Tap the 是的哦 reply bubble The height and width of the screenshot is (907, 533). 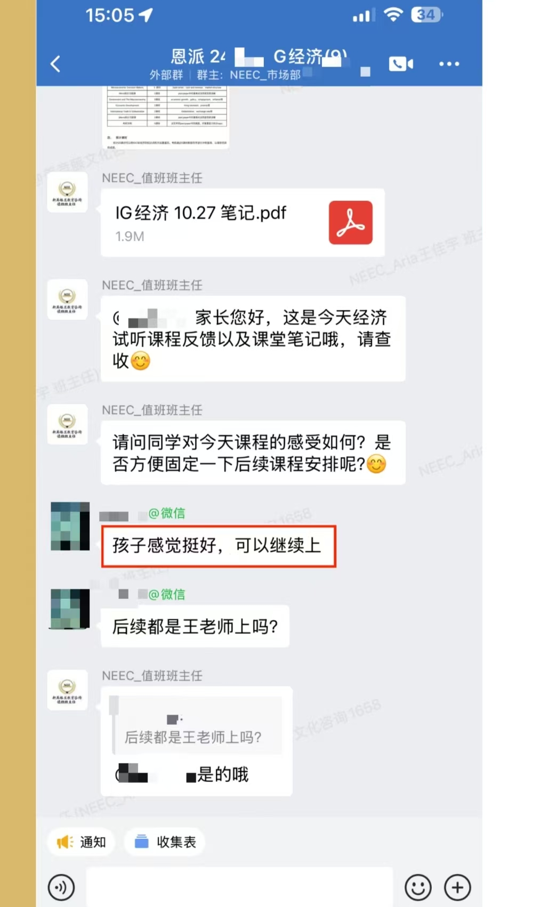[x=196, y=741]
